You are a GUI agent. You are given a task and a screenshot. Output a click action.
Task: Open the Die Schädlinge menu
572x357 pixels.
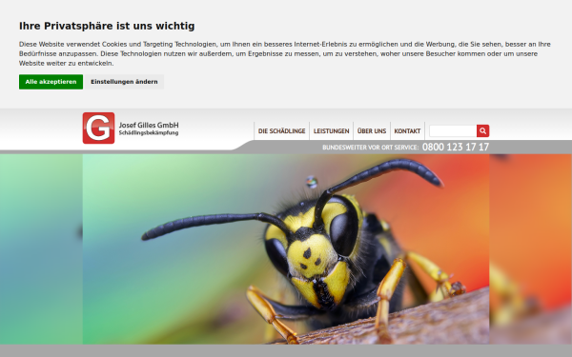[281, 131]
